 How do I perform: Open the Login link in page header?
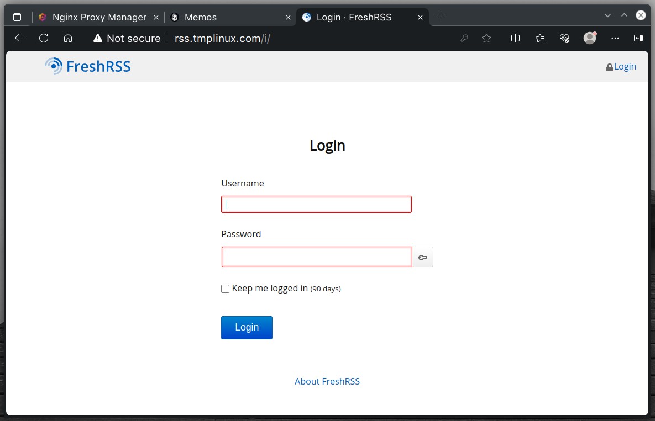(621, 67)
